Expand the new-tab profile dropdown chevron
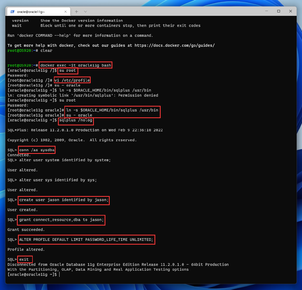Screen dimensions: 302x290 86,12
